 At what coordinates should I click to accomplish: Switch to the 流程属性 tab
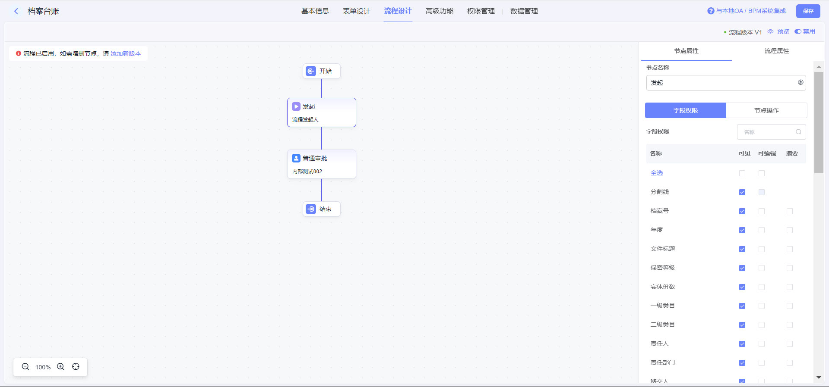(776, 51)
